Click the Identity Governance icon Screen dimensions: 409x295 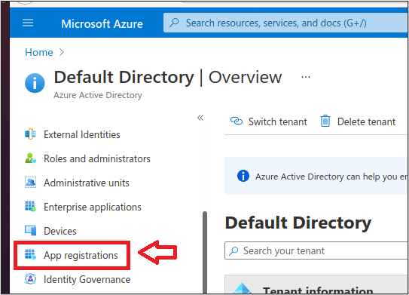[x=30, y=279]
